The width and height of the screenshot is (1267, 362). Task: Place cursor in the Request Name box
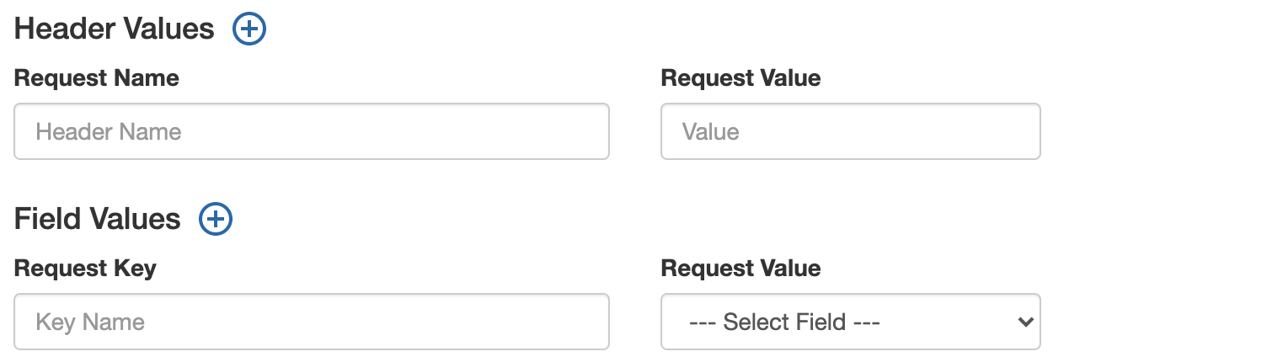[312, 131]
